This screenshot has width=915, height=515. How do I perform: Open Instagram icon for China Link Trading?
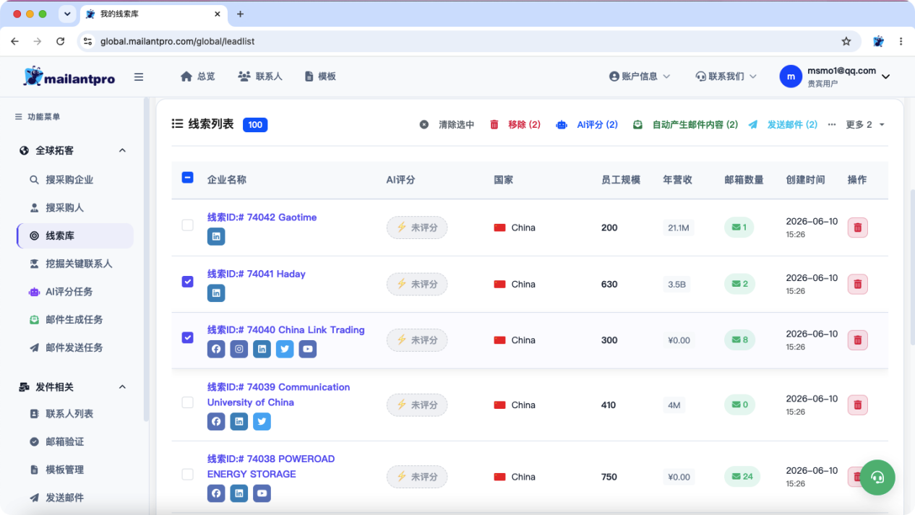click(239, 349)
